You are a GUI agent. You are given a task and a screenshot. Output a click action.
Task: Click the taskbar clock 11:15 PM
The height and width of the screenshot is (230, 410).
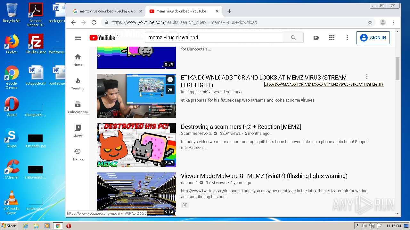[394, 226]
